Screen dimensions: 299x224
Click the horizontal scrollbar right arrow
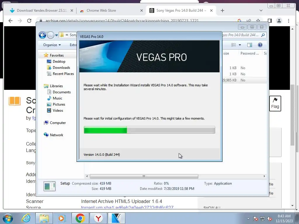(264, 176)
